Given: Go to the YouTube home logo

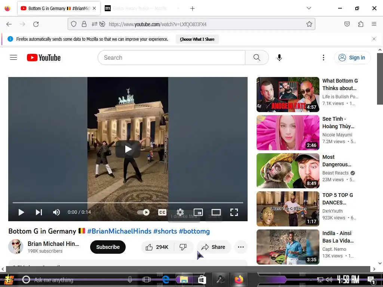Looking at the screenshot, I should (44, 58).
